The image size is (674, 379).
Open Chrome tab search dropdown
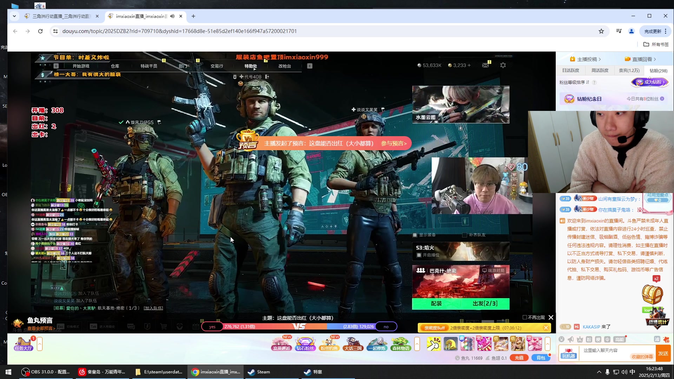14,16
